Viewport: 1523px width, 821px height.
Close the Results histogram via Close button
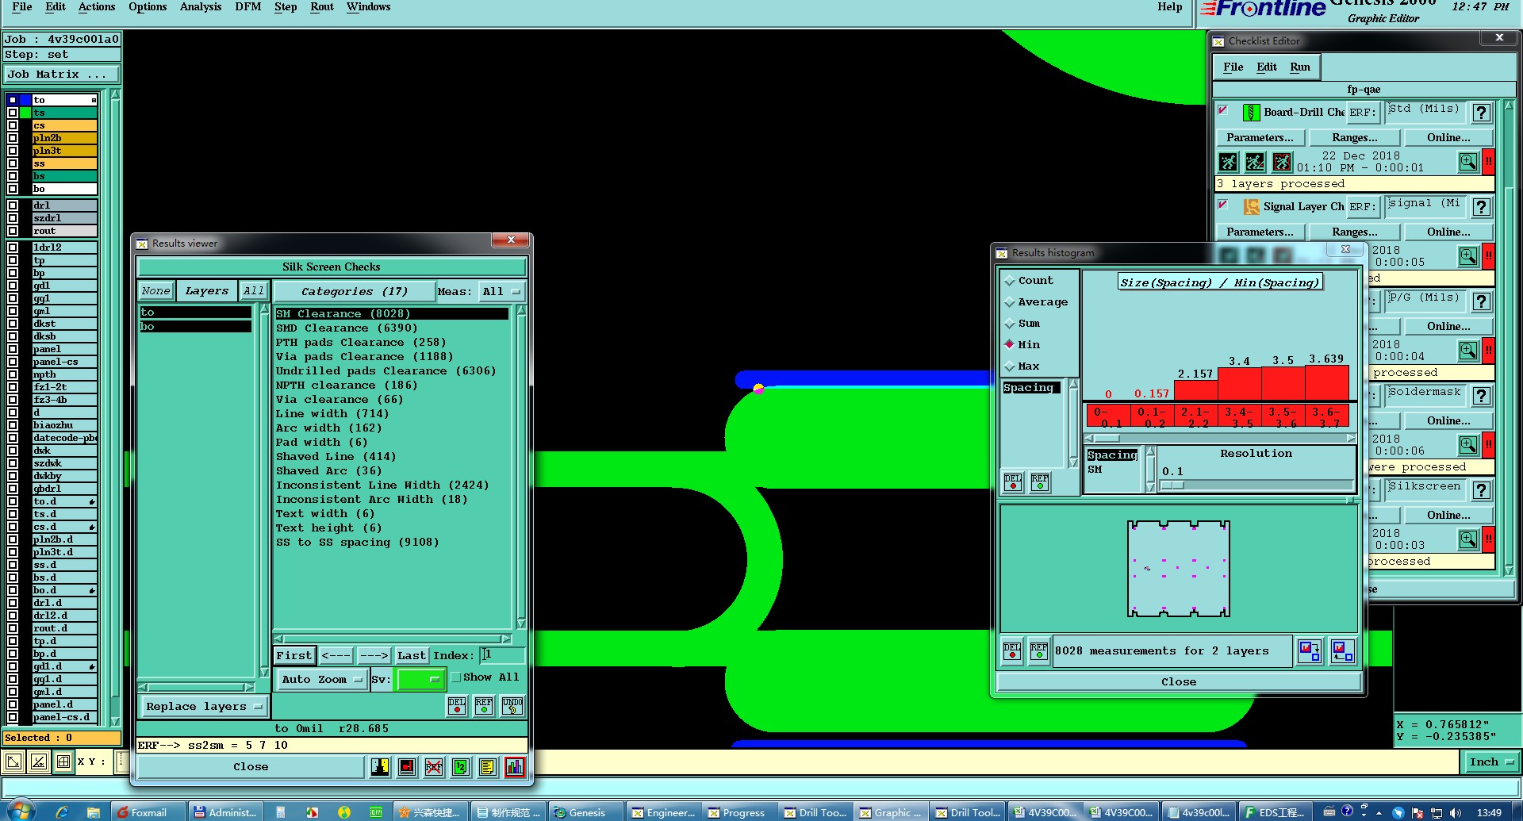point(1179,682)
